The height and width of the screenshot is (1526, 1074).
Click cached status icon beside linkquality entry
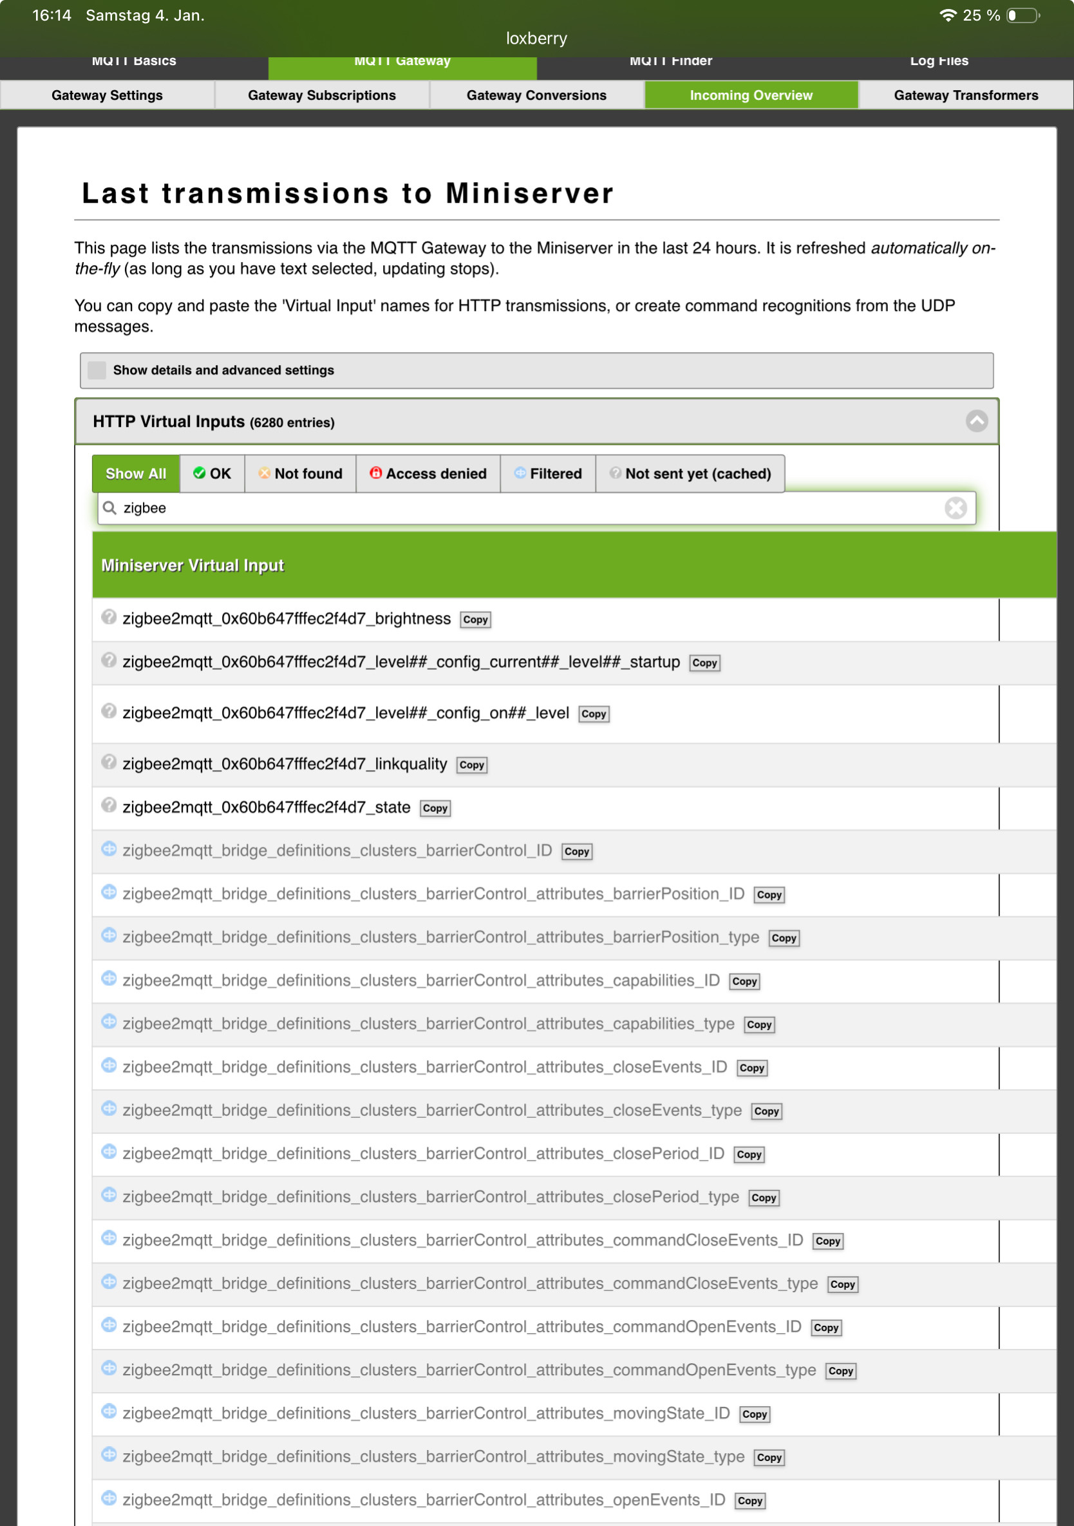(109, 762)
